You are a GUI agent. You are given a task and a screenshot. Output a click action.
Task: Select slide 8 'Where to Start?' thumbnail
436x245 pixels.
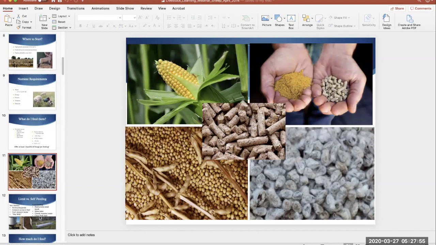[x=32, y=51]
